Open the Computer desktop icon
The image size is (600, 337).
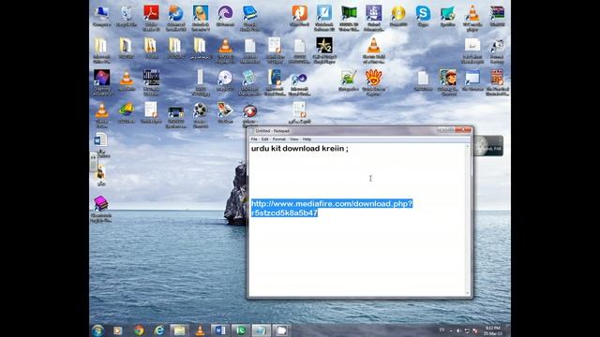coord(102,16)
